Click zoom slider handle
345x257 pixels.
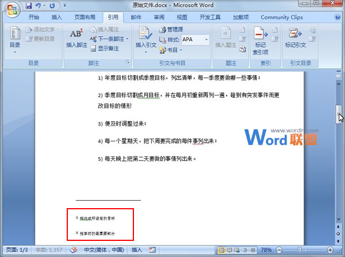tap(299, 250)
